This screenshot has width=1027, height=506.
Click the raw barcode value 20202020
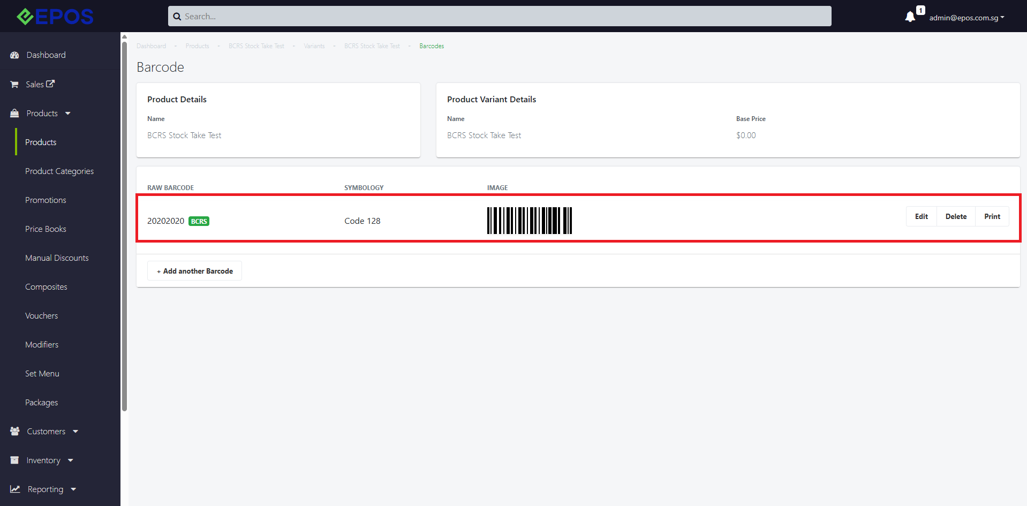pyautogui.click(x=165, y=221)
